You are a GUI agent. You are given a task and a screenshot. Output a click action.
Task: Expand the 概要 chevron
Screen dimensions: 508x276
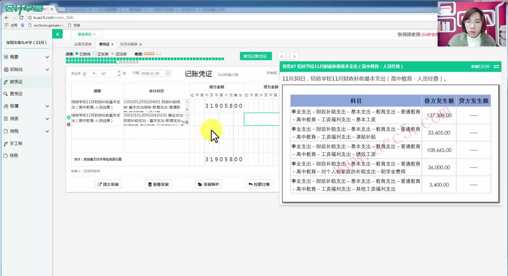tap(47, 57)
